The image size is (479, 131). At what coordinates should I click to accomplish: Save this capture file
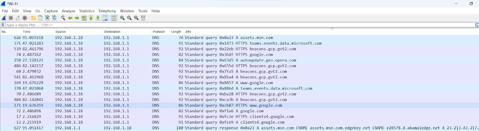tap(40, 18)
